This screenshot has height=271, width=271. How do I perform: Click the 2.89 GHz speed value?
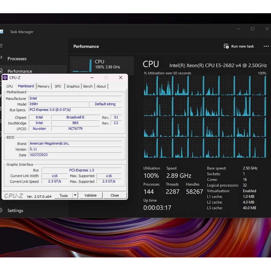click(179, 175)
